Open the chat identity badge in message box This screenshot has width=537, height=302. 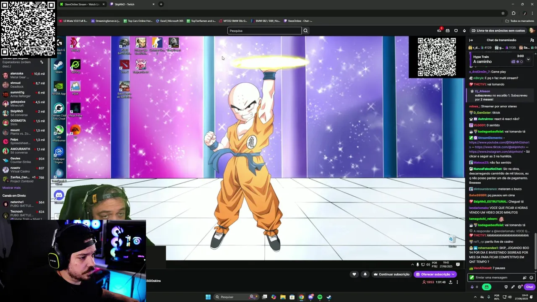(472, 278)
